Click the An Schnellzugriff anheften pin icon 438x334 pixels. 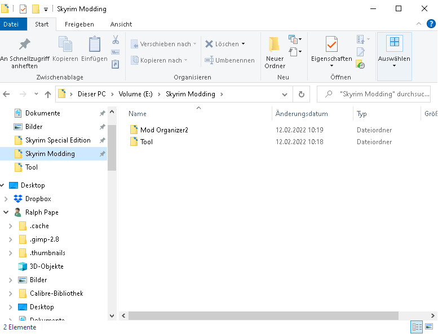(24, 45)
